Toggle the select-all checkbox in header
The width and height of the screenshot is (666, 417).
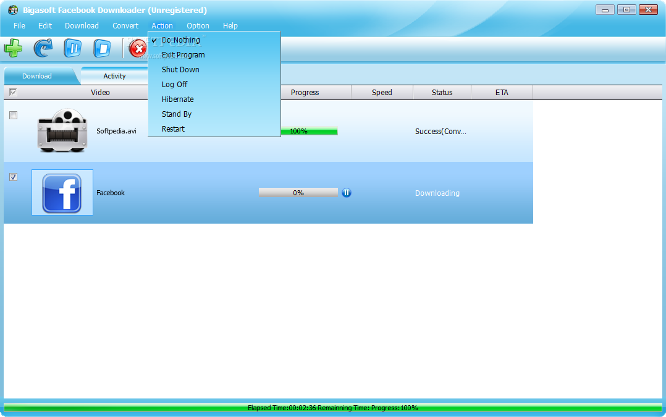13,92
